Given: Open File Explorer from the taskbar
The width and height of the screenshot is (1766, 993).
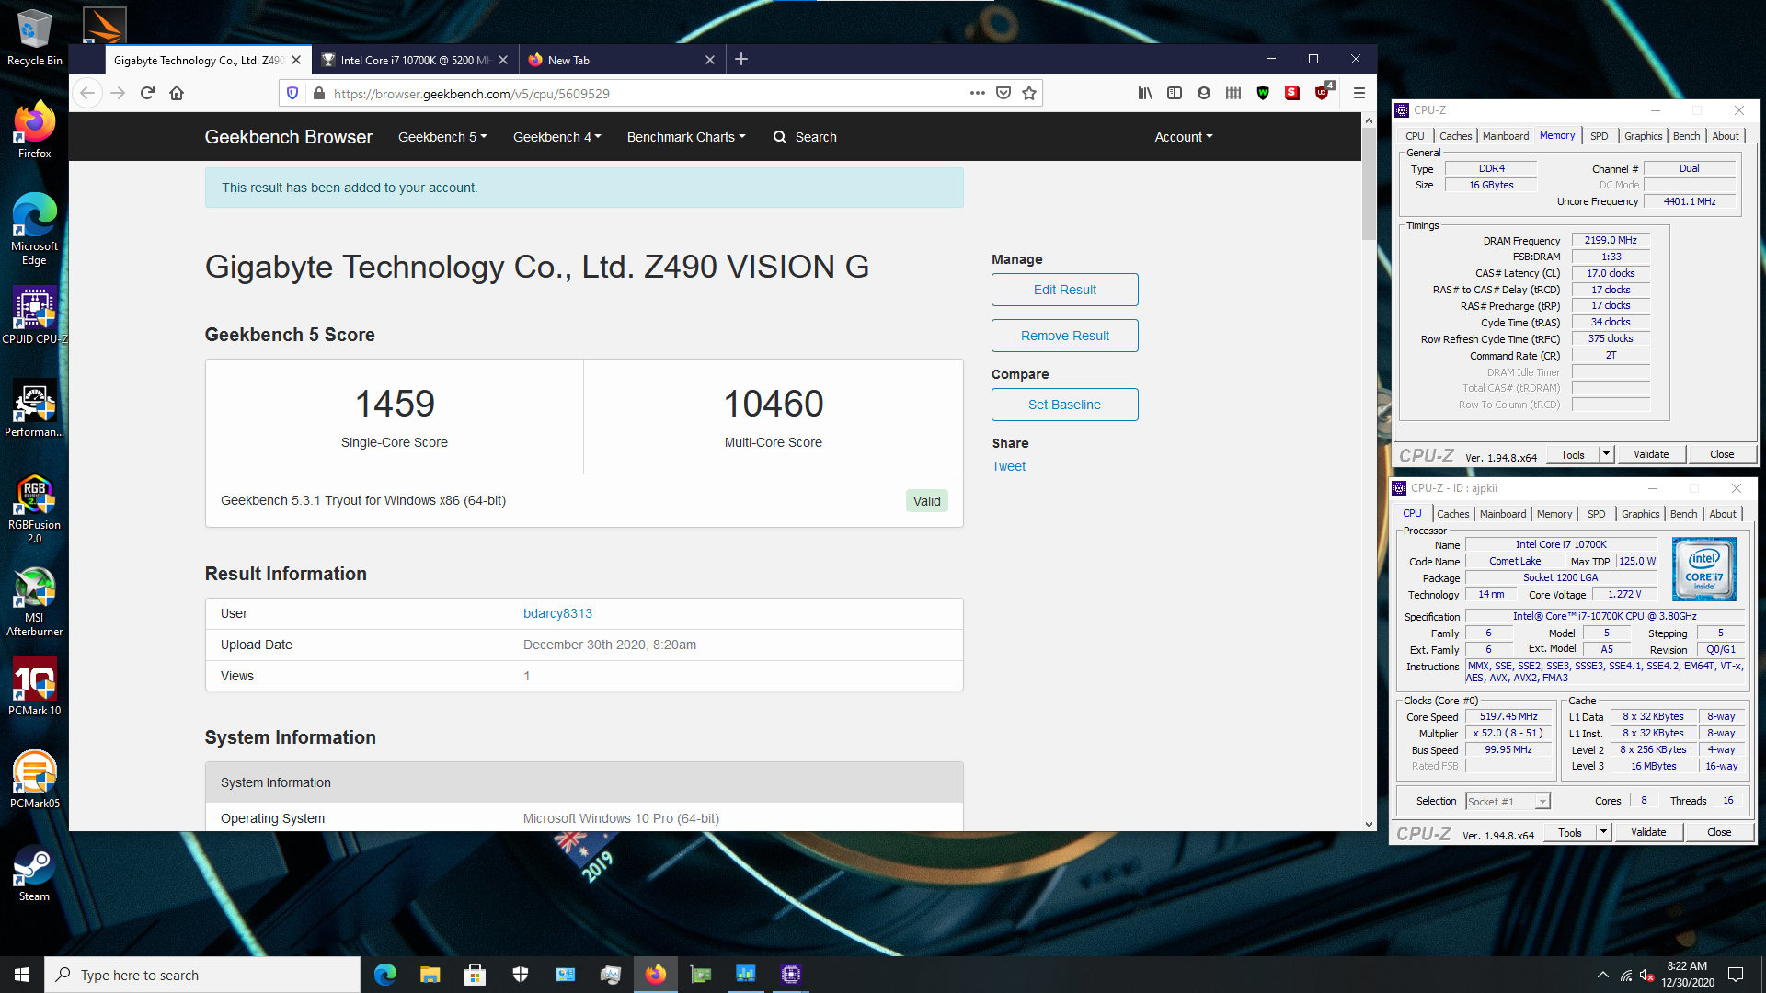Looking at the screenshot, I should click(x=430, y=975).
